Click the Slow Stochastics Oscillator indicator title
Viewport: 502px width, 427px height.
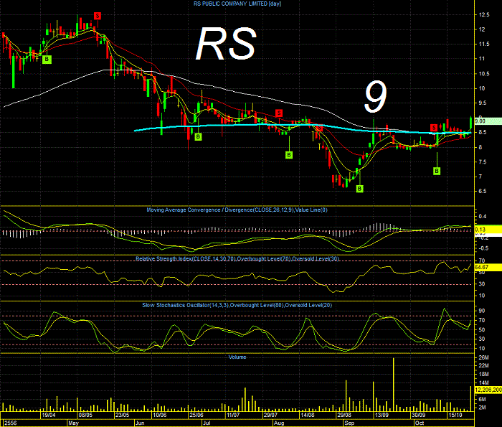(x=237, y=305)
